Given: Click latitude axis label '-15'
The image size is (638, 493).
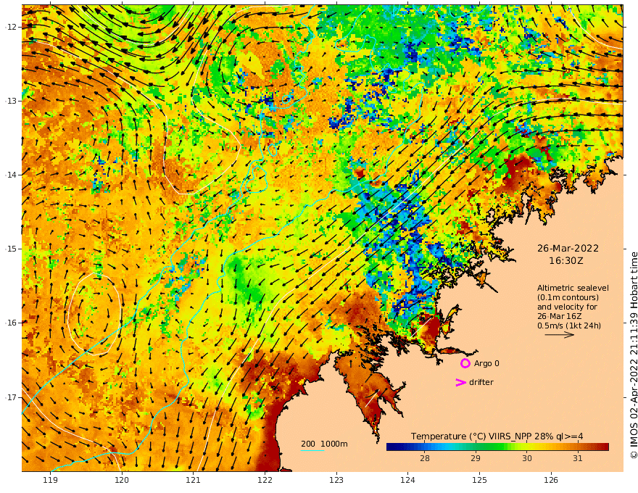Looking at the screenshot, I should tap(10, 249).
